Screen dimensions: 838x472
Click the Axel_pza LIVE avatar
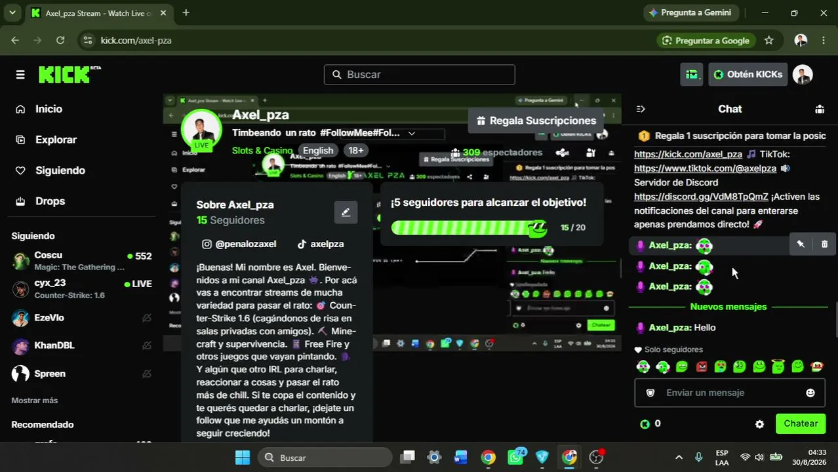point(201,130)
